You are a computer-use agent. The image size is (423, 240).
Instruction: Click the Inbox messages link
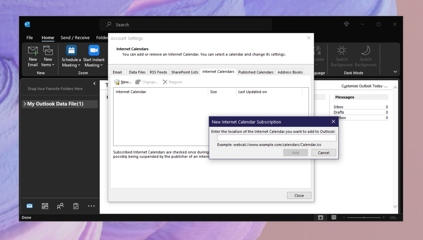pos(338,107)
